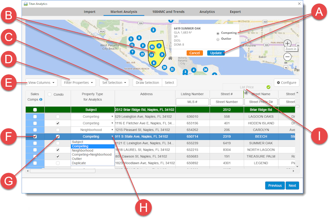Open the Set Selection dropdown
The height and width of the screenshot is (218, 329).
[x=114, y=83]
